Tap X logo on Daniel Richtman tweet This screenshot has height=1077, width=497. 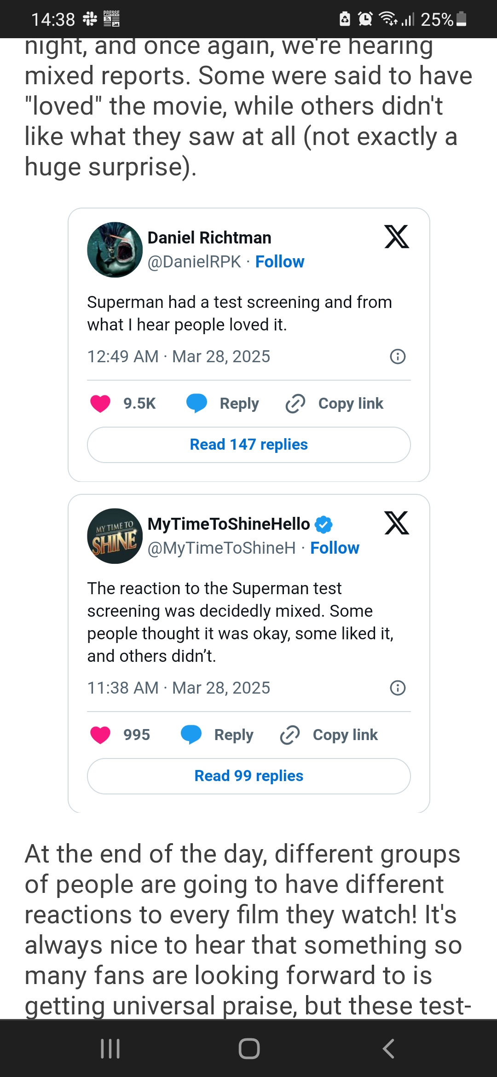pos(397,237)
